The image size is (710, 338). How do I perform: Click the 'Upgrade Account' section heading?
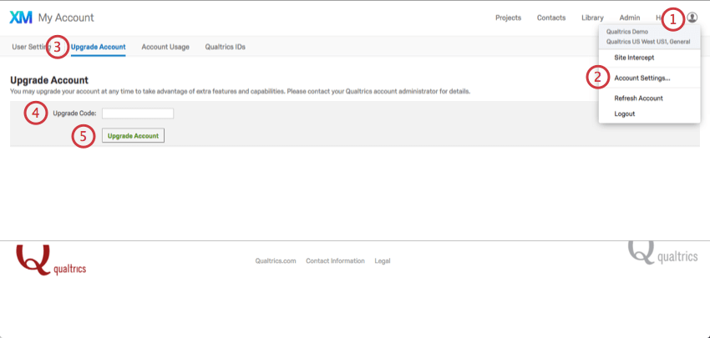pyautogui.click(x=49, y=80)
